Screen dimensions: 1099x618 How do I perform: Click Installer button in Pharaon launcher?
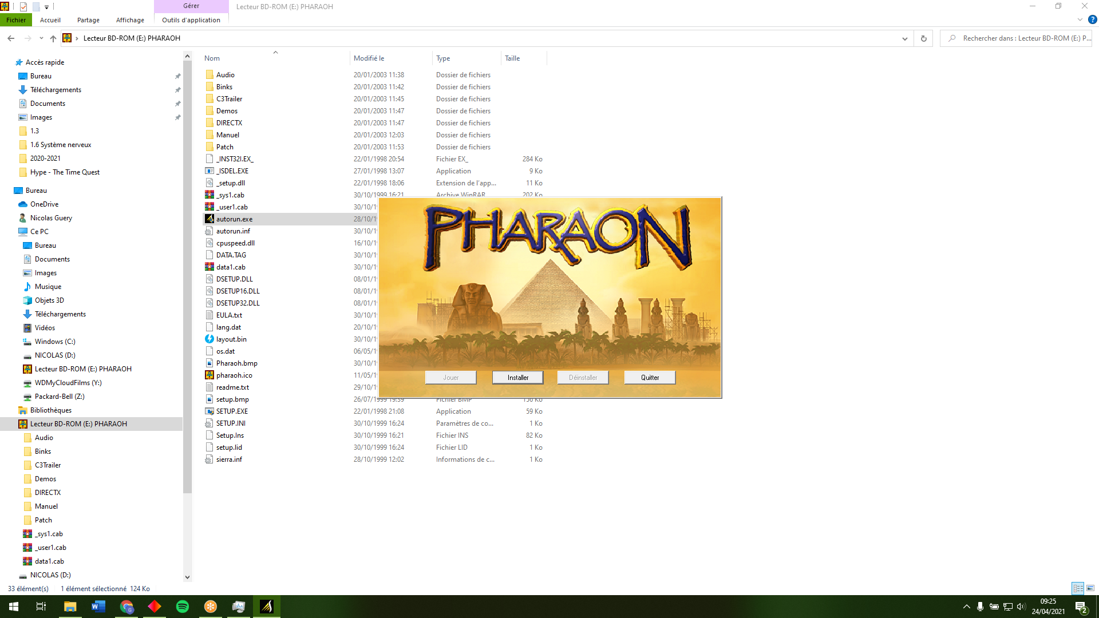[517, 378]
